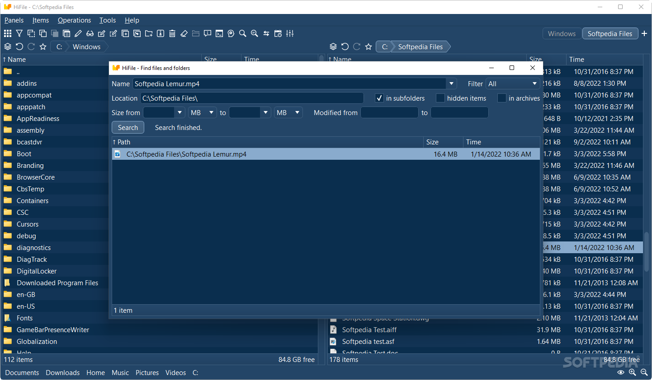652x380 pixels.
Task: Click the zoom out icon in status bar
Action: pos(644,372)
